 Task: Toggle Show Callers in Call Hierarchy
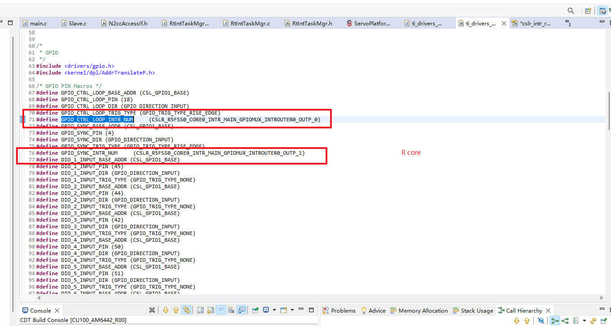click(555, 321)
